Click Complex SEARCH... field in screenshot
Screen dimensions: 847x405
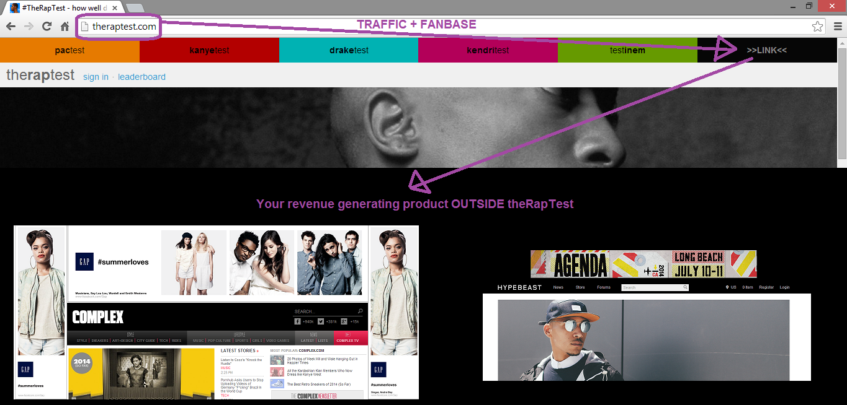pyautogui.click(x=328, y=311)
